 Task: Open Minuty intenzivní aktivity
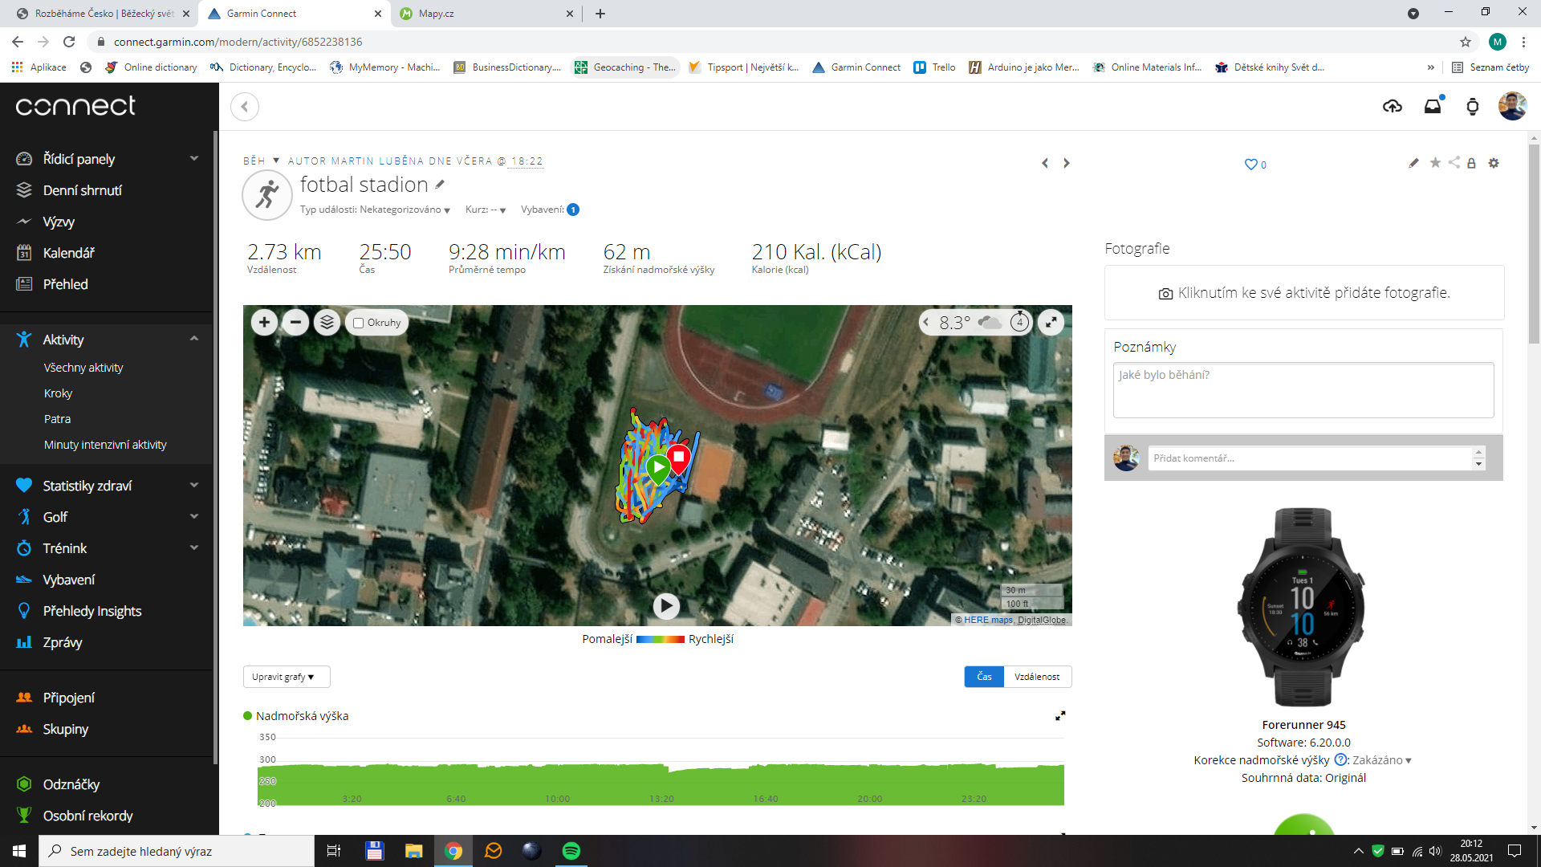coord(105,445)
